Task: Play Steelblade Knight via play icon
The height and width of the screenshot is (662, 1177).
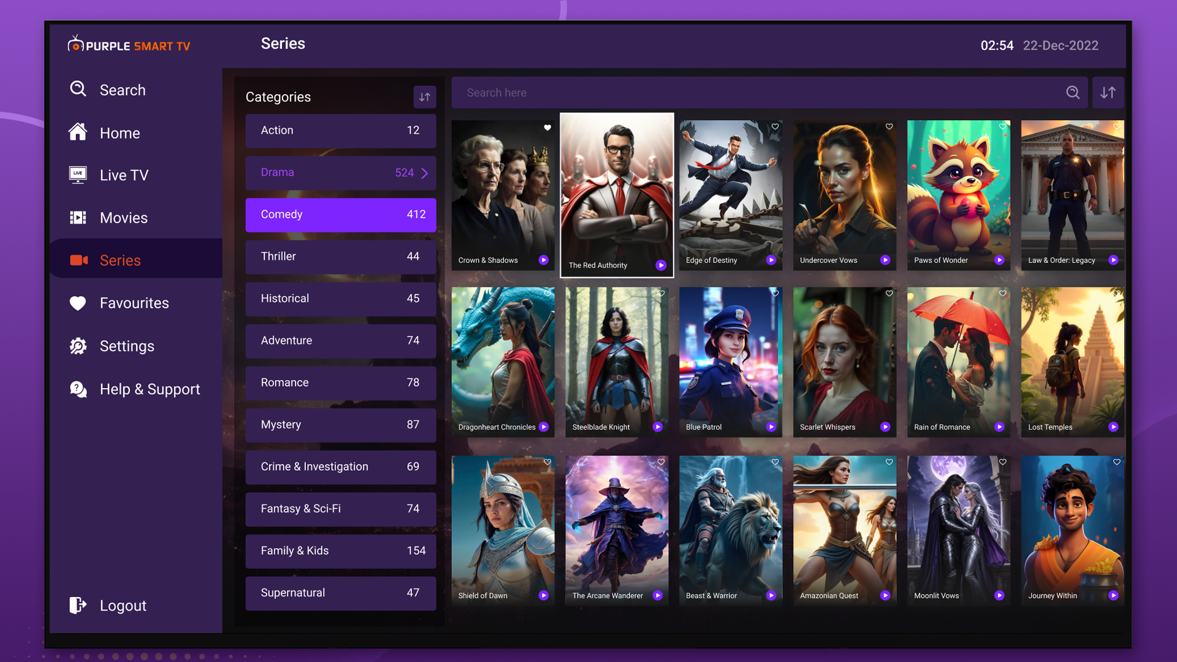Action: (658, 427)
